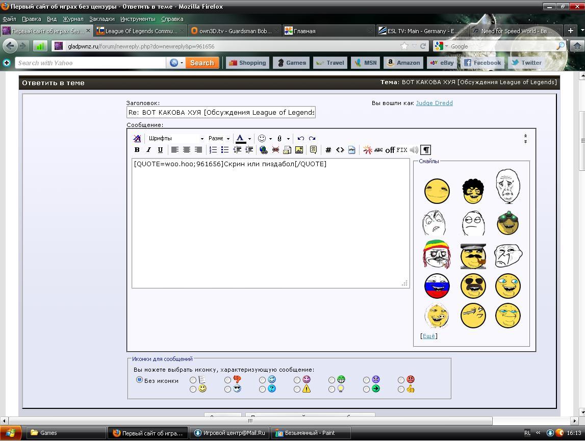This screenshot has width=585, height=441.
Task: Open the 'Закладки' bookmarks menu
Action: tap(101, 19)
